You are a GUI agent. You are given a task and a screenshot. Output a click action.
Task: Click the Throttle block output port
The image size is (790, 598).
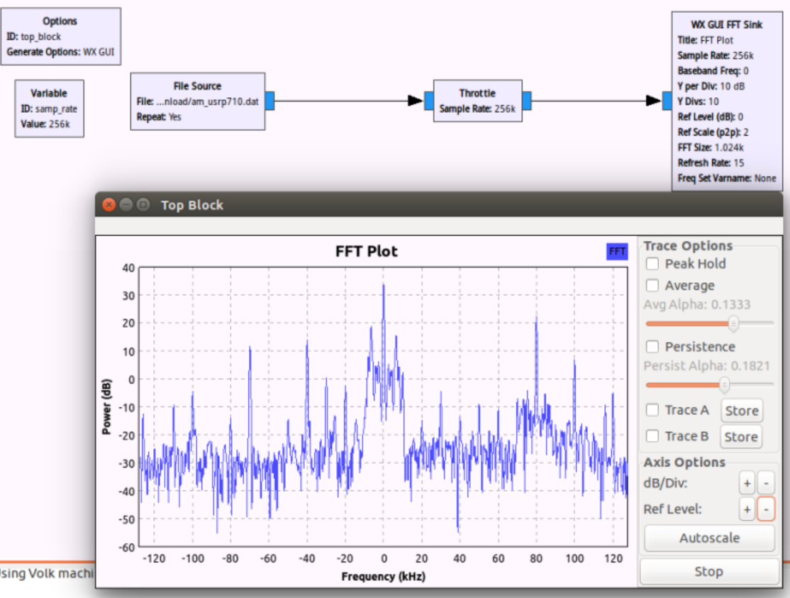527,101
